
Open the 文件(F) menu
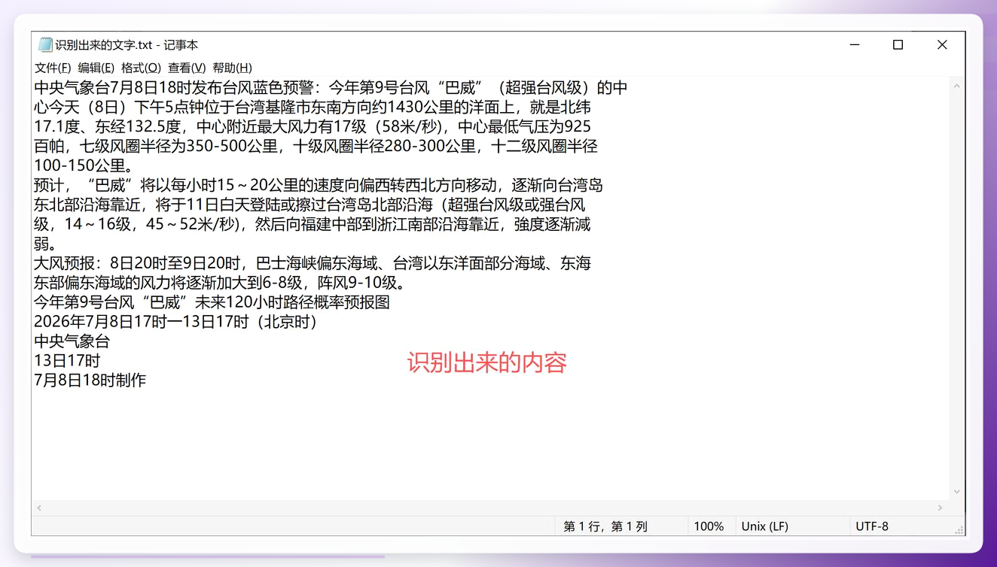click(53, 68)
